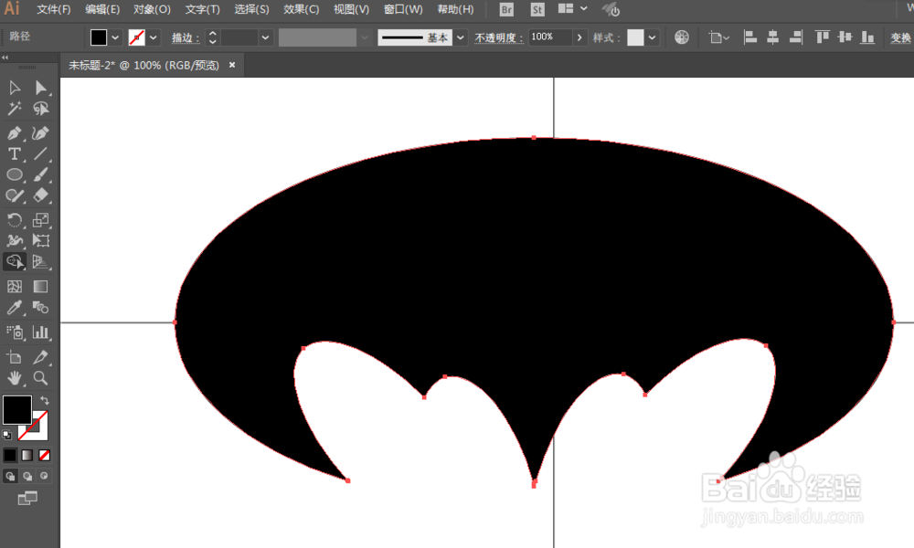Select the Line Segment tool
Viewport: 914px width, 548px height.
coord(41,153)
